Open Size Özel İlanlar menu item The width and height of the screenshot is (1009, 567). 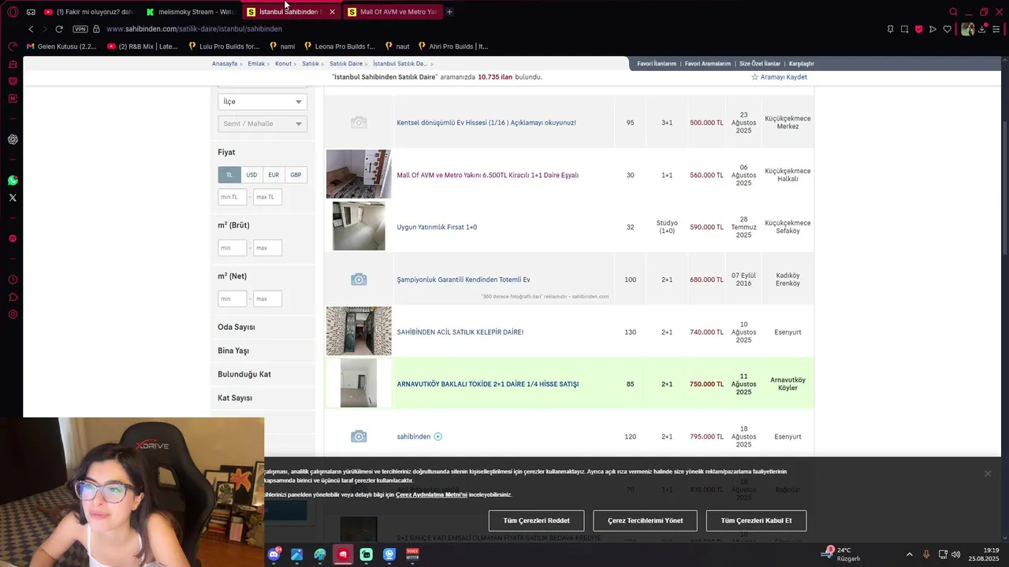760,64
